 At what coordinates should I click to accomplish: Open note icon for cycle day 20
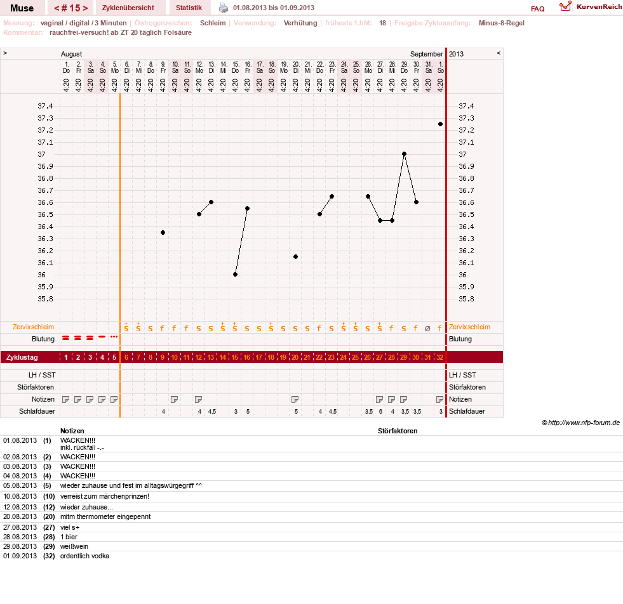click(295, 399)
